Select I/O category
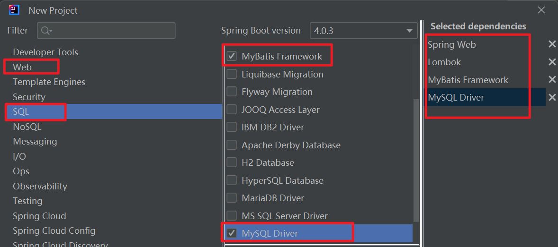Image resolution: width=558 pixels, height=247 pixels. pos(19,156)
